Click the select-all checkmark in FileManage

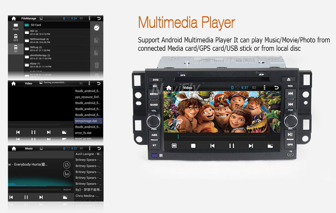tap(96, 28)
